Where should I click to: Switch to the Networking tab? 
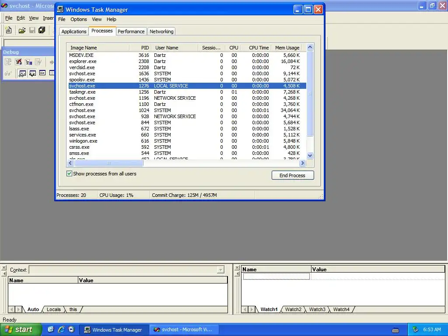[161, 31]
